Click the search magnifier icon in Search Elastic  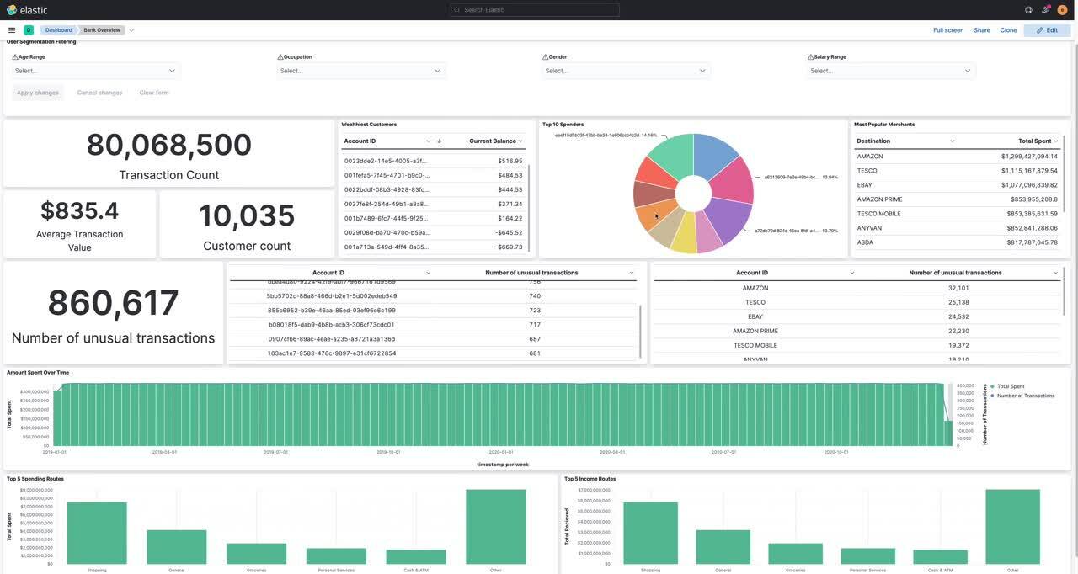click(x=457, y=10)
